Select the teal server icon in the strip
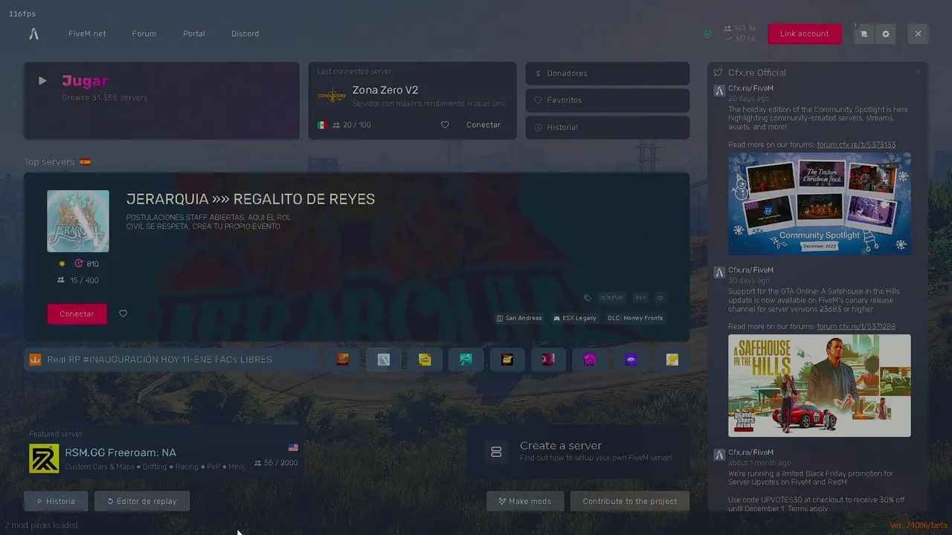 (x=466, y=360)
